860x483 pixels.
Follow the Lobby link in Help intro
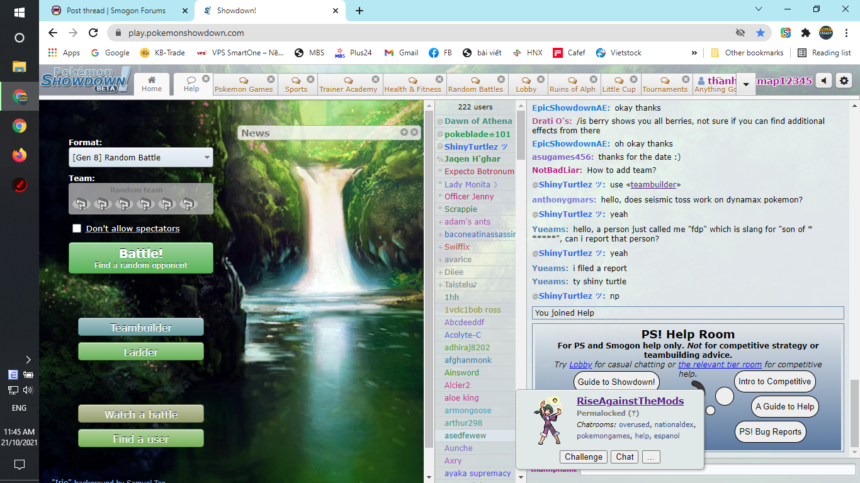[580, 364]
